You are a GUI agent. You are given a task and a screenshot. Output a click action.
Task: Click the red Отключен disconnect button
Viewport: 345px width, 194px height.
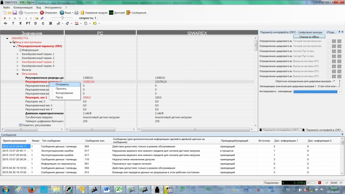pyautogui.click(x=48, y=13)
